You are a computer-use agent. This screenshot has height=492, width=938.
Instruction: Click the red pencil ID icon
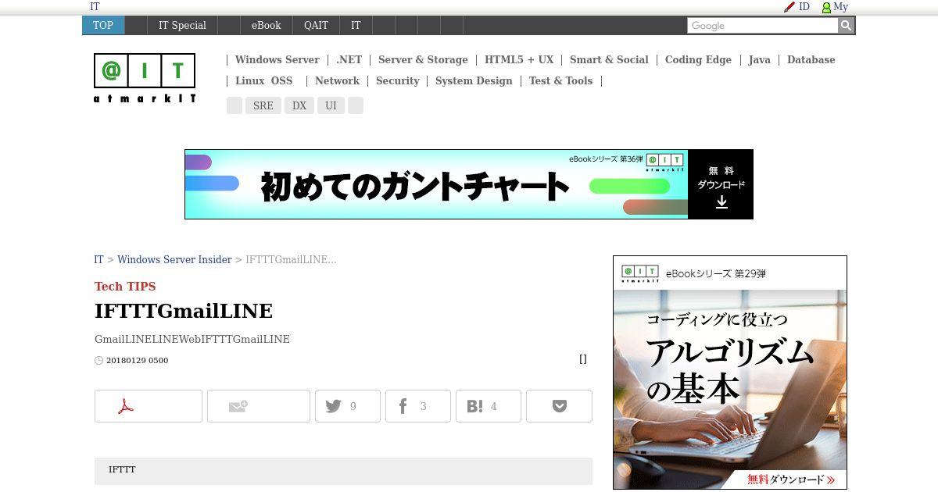click(789, 7)
